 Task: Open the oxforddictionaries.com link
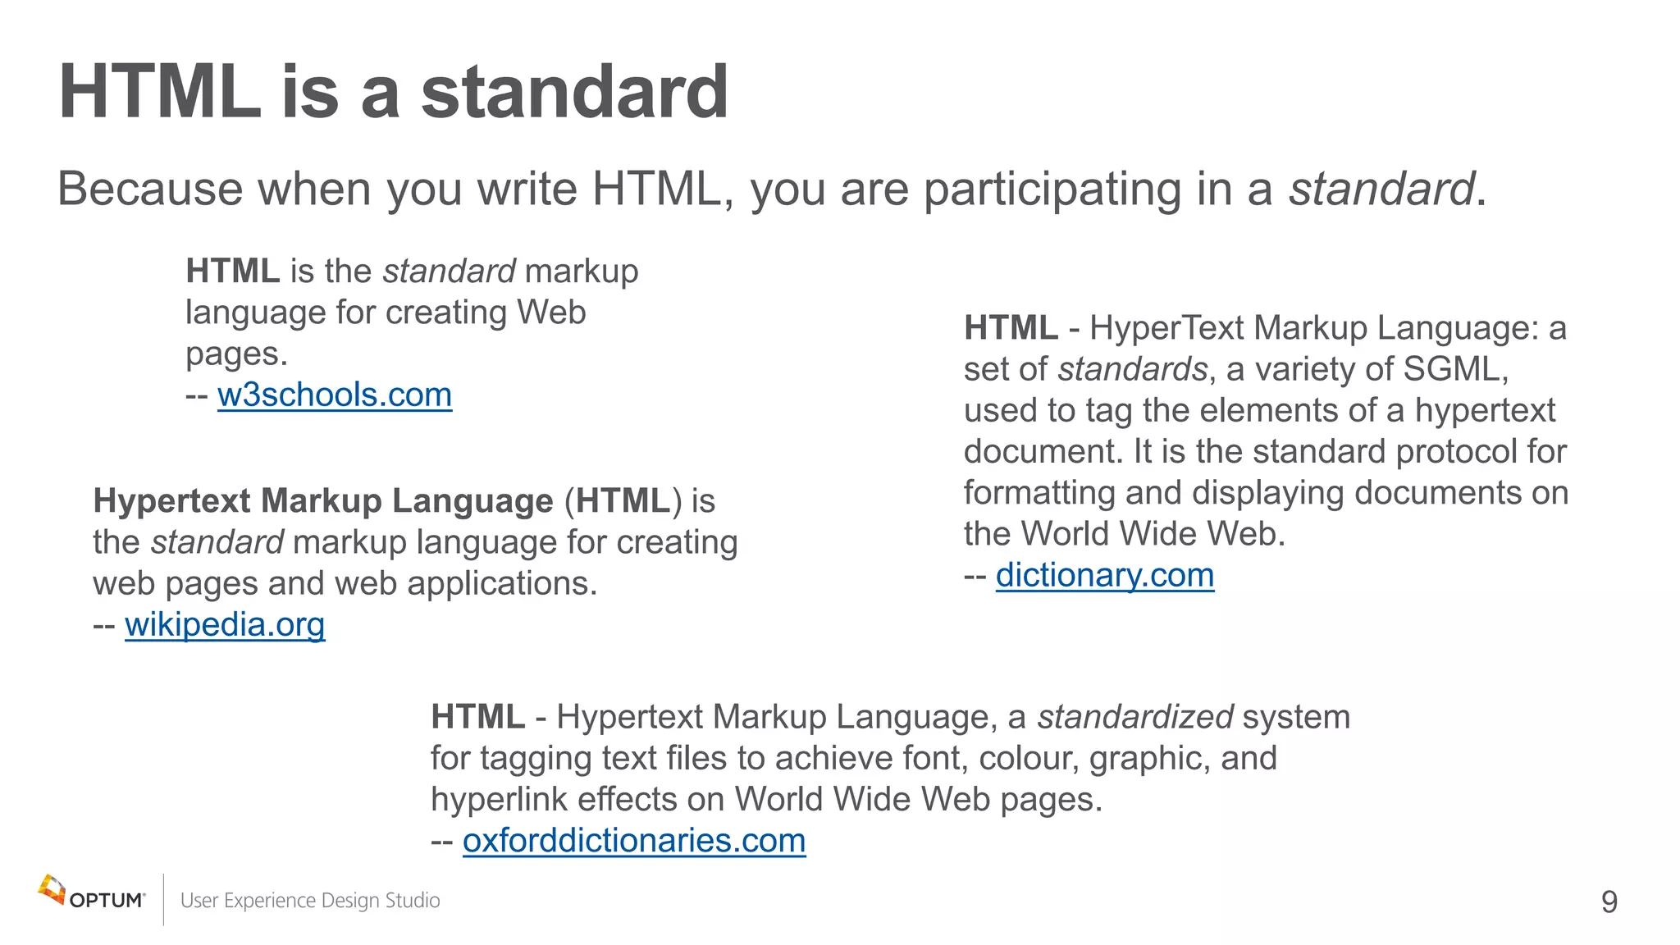634,841
